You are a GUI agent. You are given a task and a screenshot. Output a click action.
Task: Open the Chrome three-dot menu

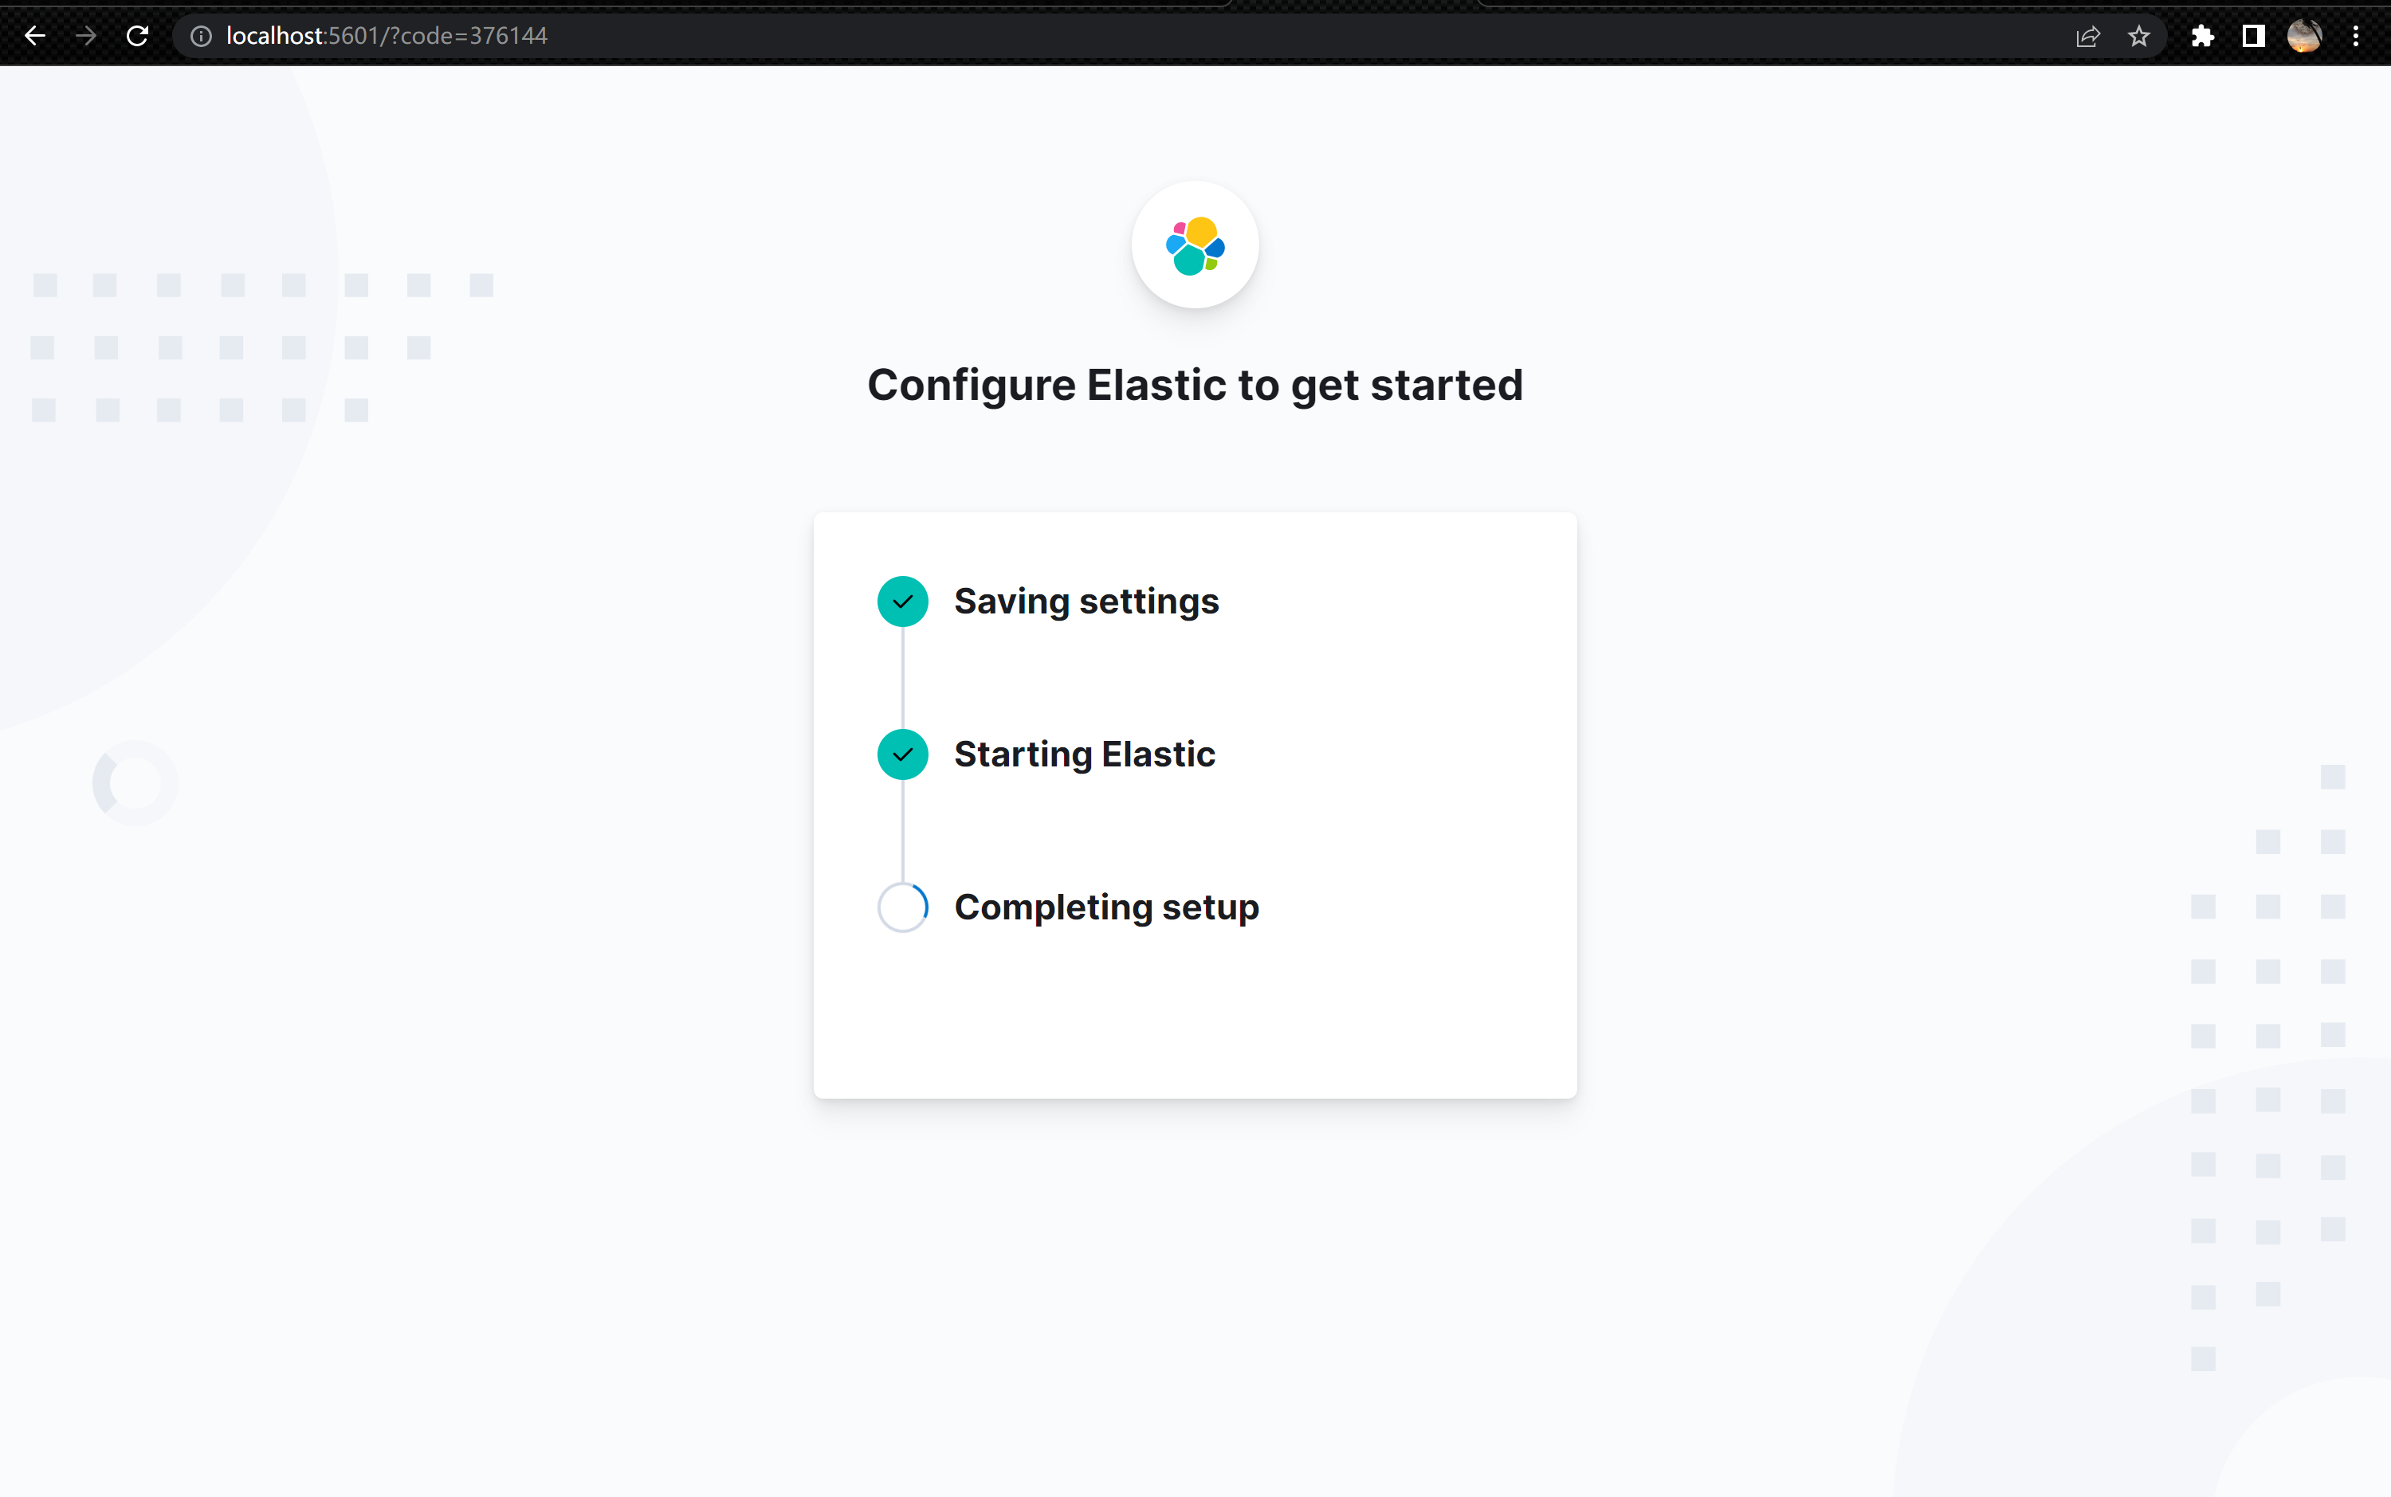2355,36
